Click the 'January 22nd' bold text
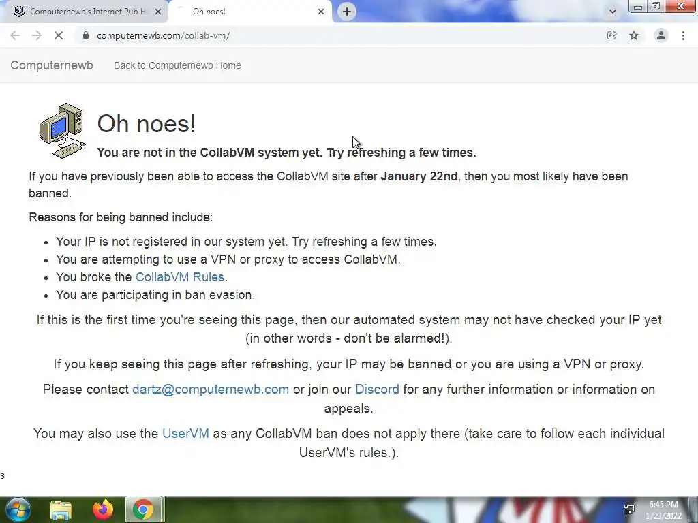 tap(419, 176)
